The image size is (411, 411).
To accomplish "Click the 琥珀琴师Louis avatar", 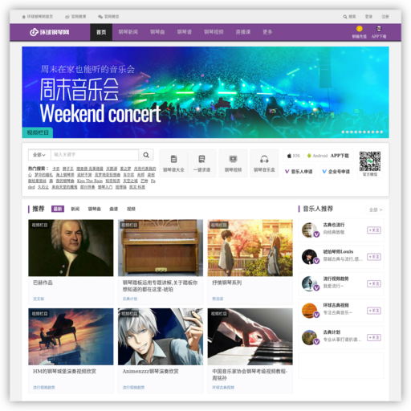I will [x=310, y=257].
